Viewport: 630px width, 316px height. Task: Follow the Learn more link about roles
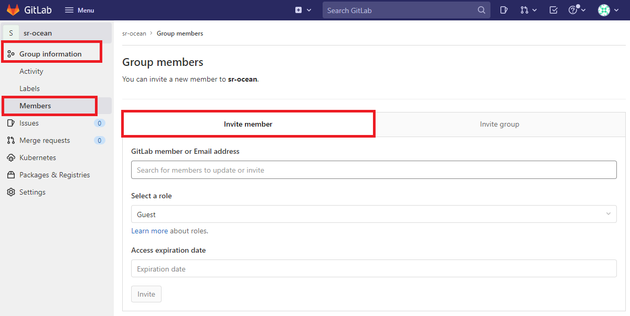click(x=150, y=231)
